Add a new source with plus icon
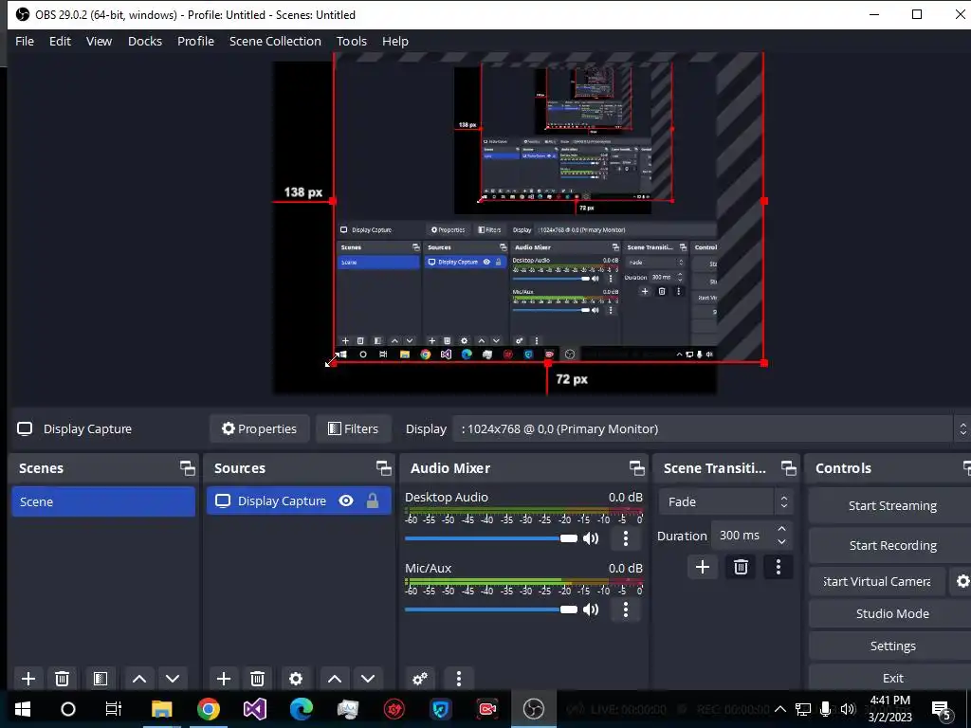This screenshot has width=971, height=728. pyautogui.click(x=224, y=679)
